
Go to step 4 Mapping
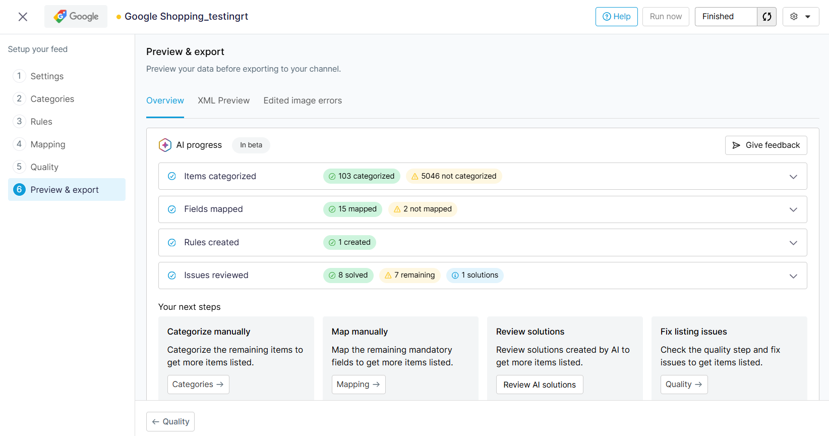(x=67, y=144)
